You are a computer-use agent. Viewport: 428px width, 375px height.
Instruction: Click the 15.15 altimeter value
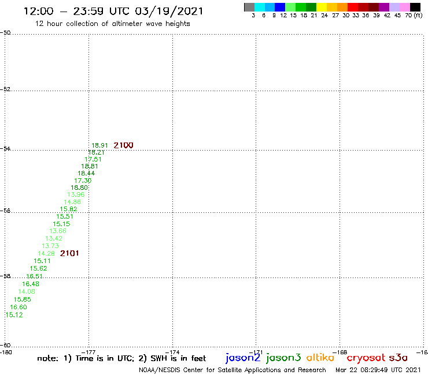[x=61, y=224]
